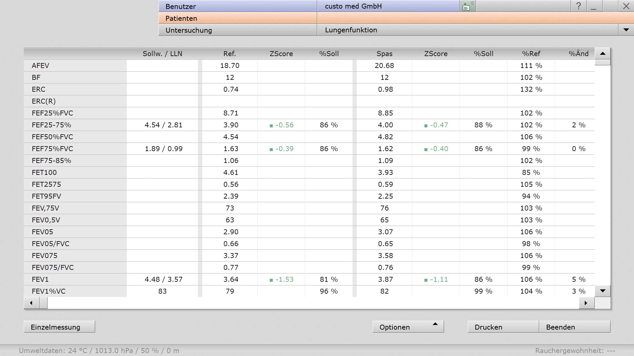Open the Patienten menu
Image resolution: width=634 pixels, height=356 pixels.
pyautogui.click(x=238, y=18)
